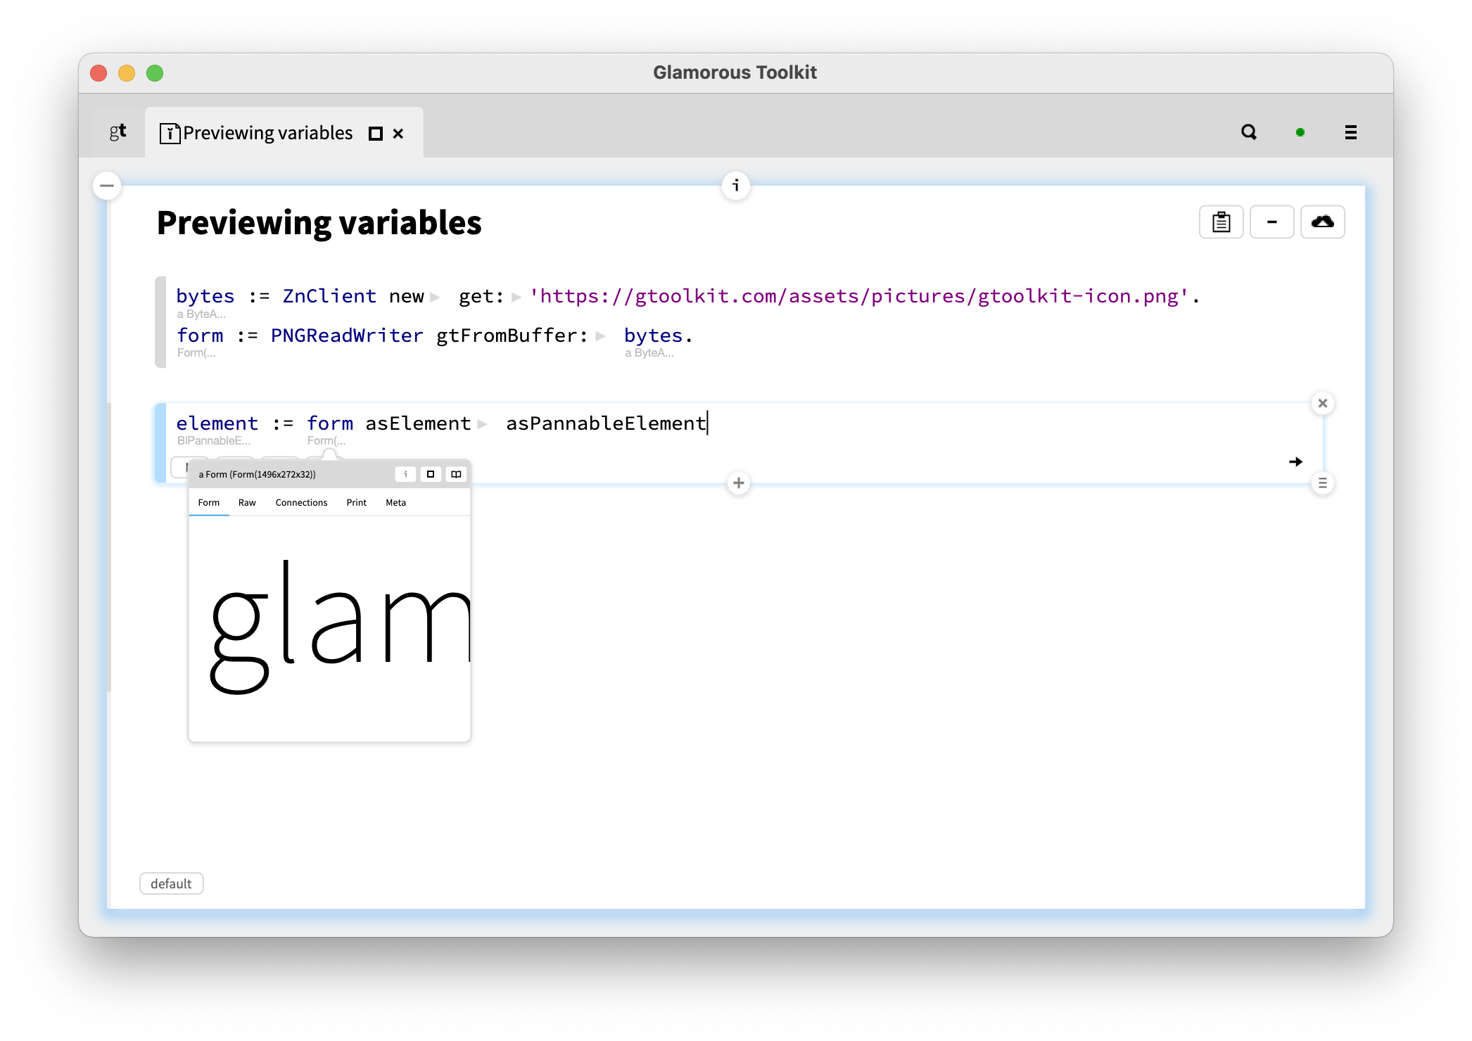Screen dimensions: 1472x1041
Task: Click the plus circle to add a snippet
Action: pos(739,483)
